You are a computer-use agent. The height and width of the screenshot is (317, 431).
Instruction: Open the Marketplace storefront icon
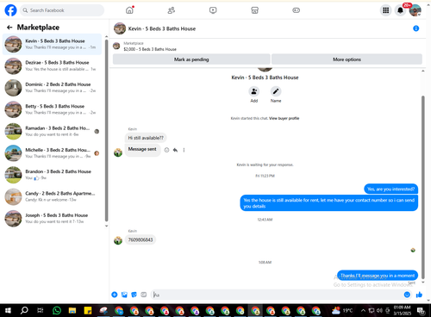tap(254, 10)
